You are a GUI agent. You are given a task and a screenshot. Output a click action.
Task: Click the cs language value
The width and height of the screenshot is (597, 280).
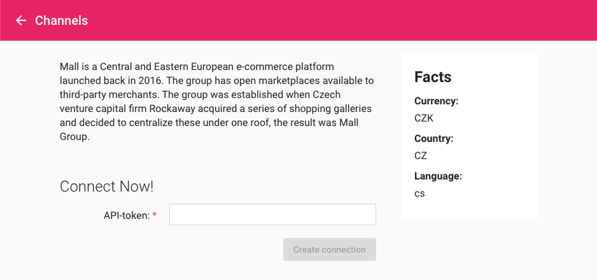pyautogui.click(x=419, y=193)
